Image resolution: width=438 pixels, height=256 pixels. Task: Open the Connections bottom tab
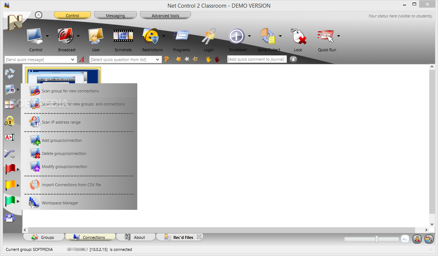pyautogui.click(x=90, y=237)
